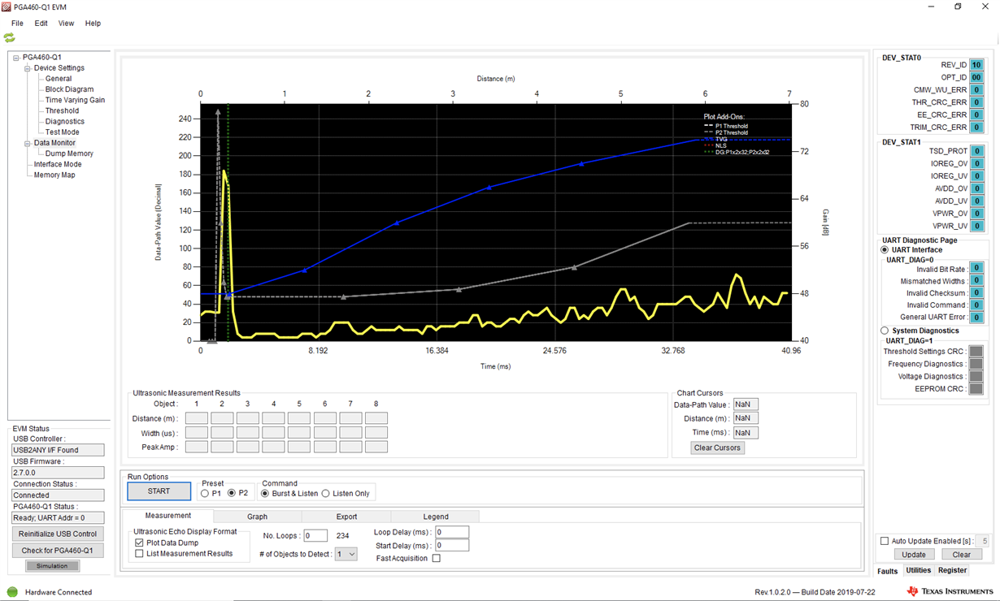Click the Texas Instruments logo
1000x601 pixels.
tap(949, 591)
